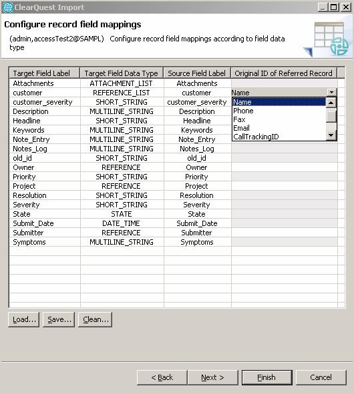Choose Name in the dropdown list
This screenshot has width=354, height=394.
point(279,102)
